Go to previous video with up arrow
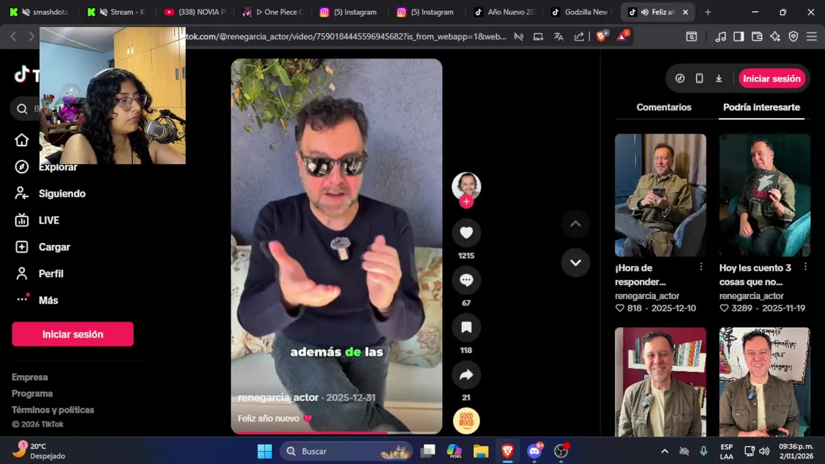 click(x=576, y=224)
